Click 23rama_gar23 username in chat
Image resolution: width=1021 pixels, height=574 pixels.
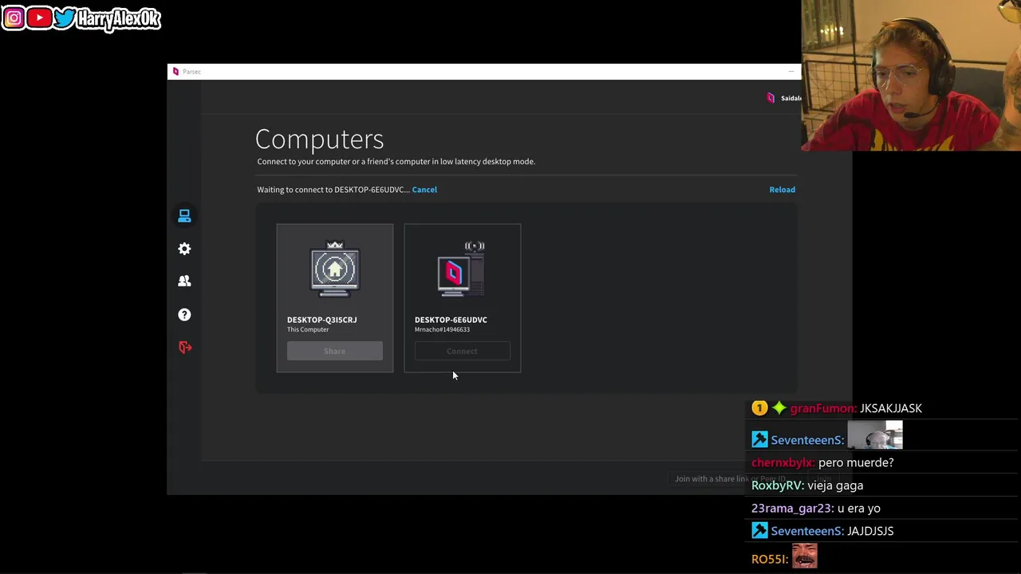coord(790,509)
